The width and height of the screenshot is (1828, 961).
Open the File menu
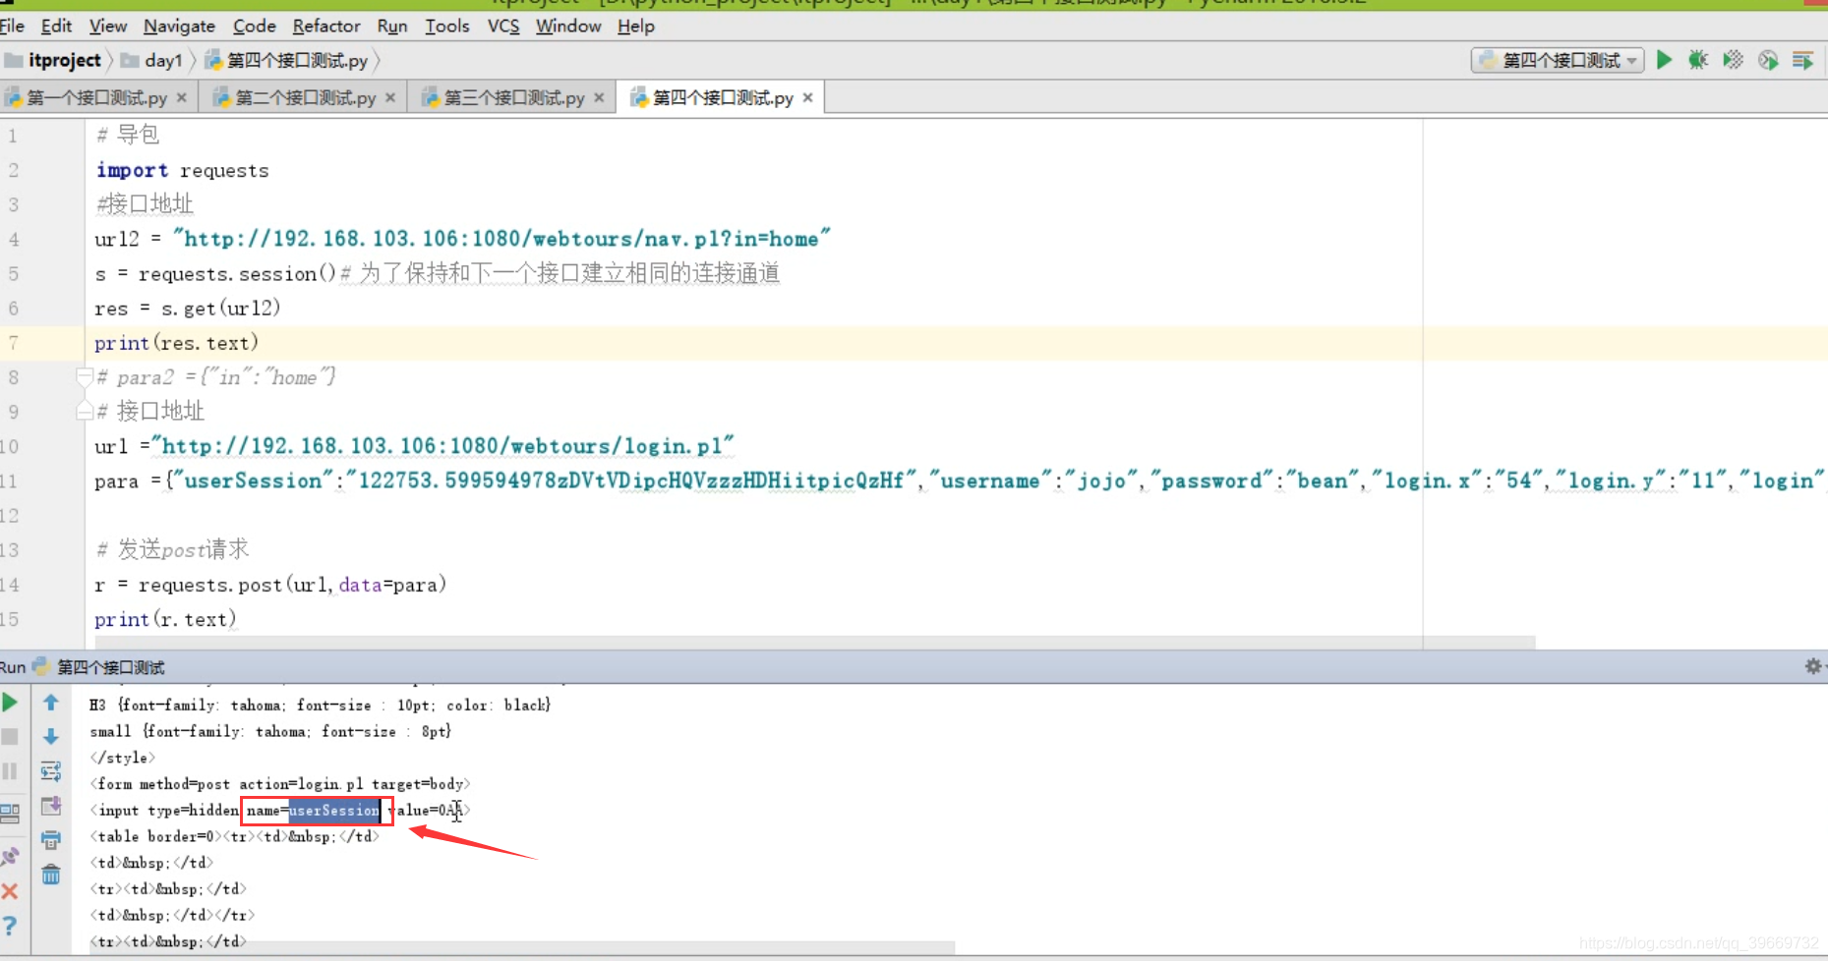point(12,26)
